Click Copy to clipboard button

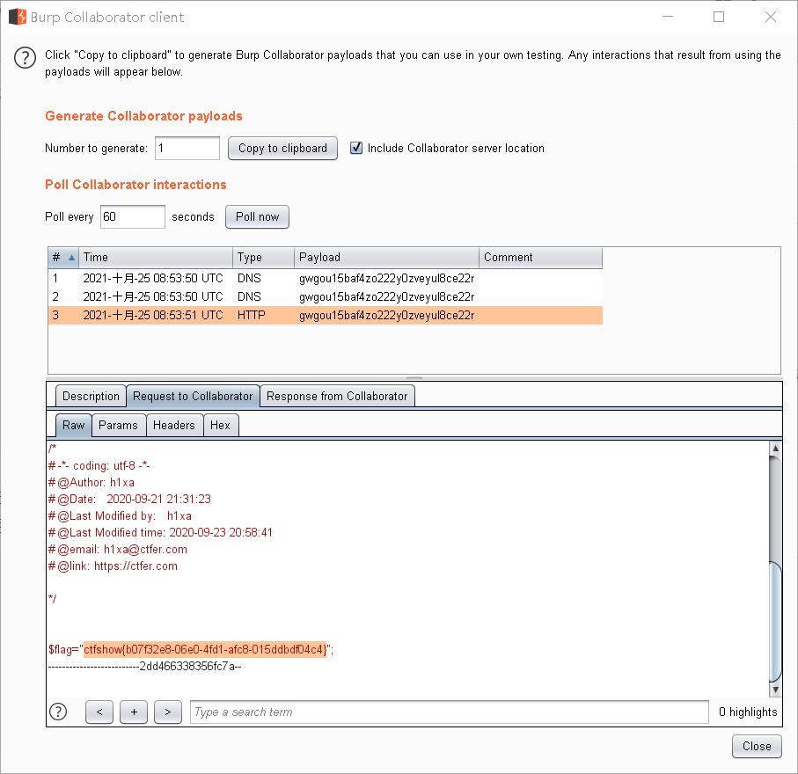click(x=282, y=148)
